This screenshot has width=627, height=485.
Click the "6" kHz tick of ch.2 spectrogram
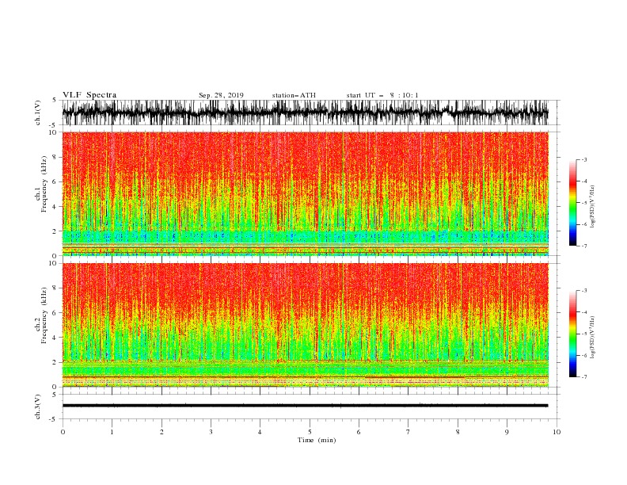55,313
